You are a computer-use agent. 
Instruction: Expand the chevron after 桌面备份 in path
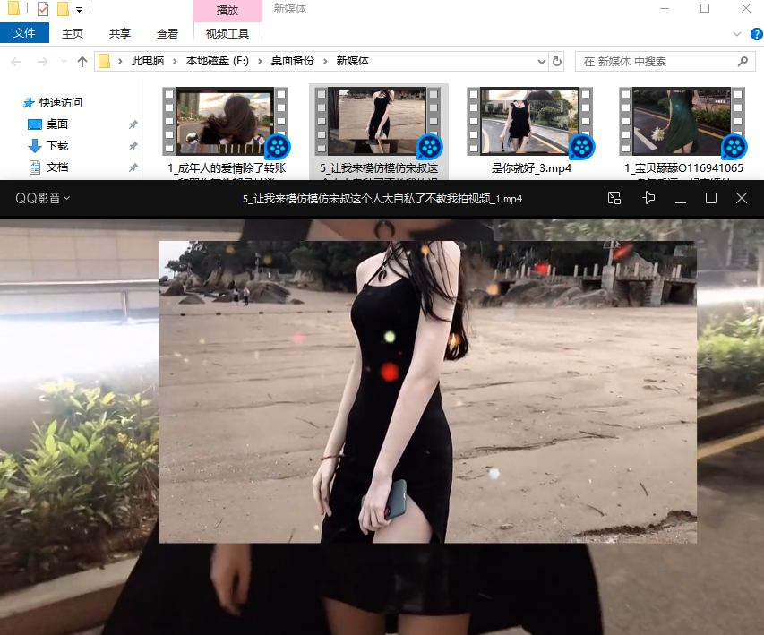point(325,62)
